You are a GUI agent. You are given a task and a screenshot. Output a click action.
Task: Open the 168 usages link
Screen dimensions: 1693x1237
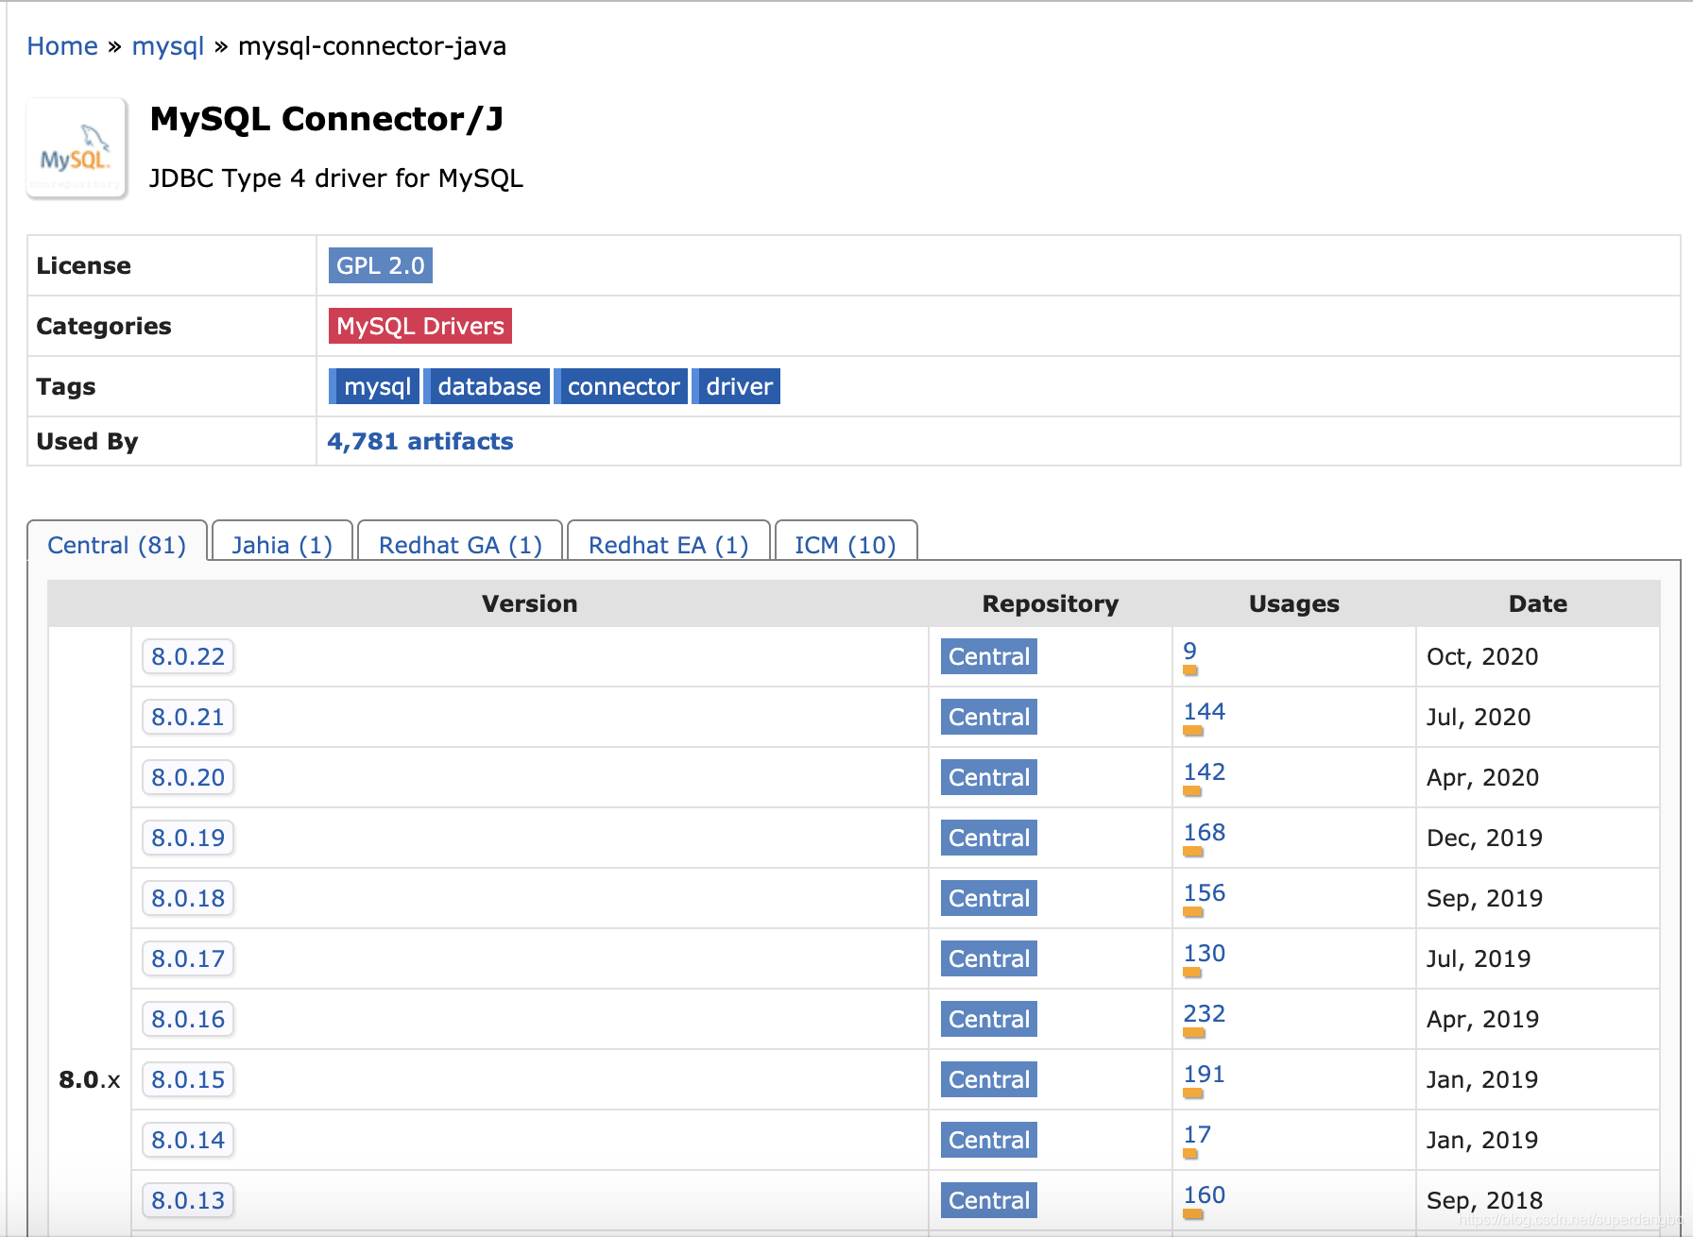[1205, 832]
